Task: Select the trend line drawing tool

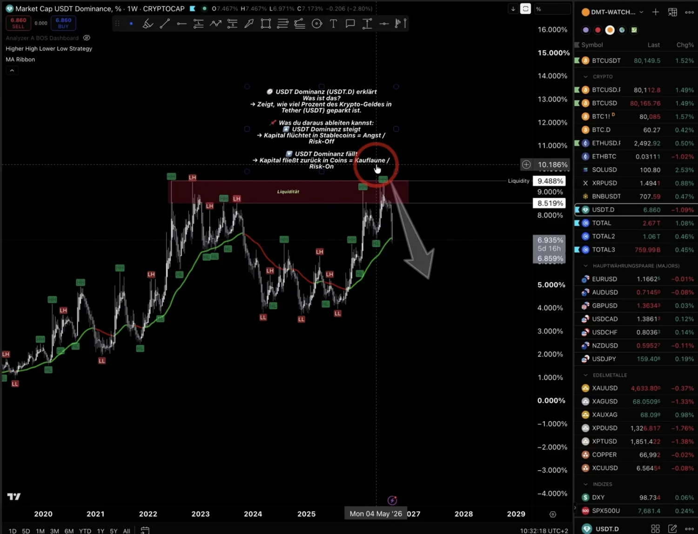Action: [165, 23]
